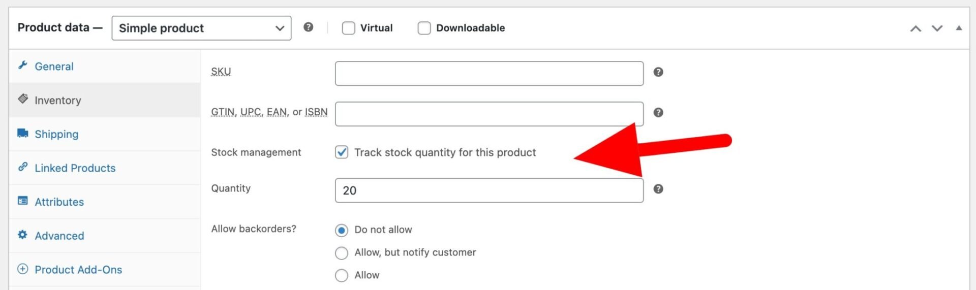Move Product data panel down

coord(937,28)
